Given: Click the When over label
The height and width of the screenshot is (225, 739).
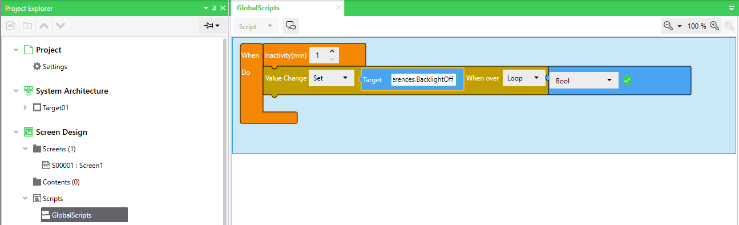Looking at the screenshot, I should pos(483,78).
